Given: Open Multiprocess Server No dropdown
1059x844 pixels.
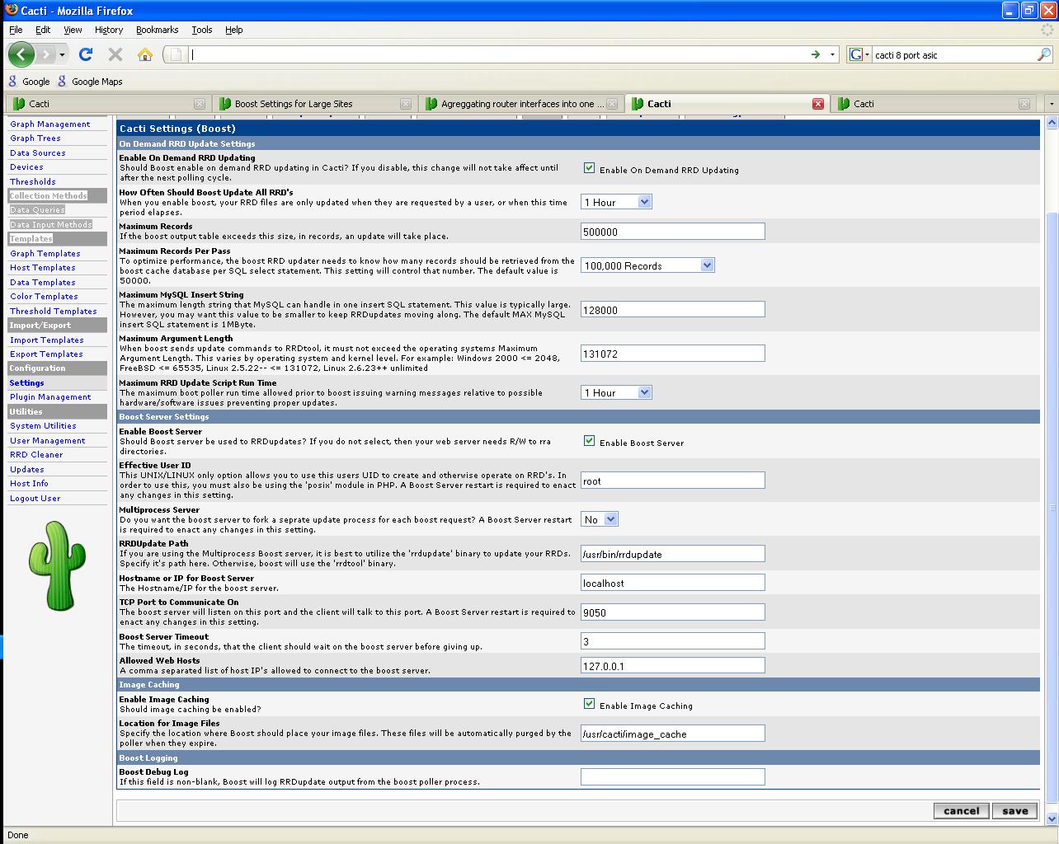Looking at the screenshot, I should tap(600, 519).
